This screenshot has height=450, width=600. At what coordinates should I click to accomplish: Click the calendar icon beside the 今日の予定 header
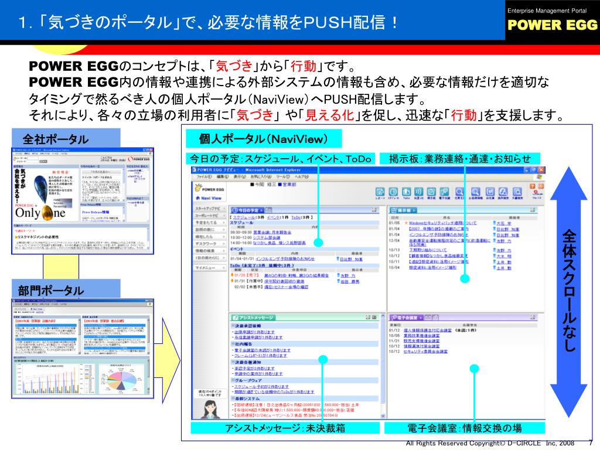268,210
